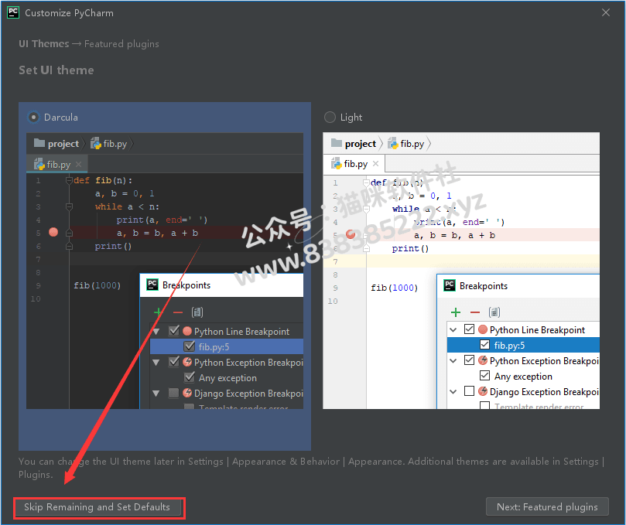626x525 pixels.
Task: Click Python Exception breakpoint icon in Light tree
Action: [x=483, y=360]
